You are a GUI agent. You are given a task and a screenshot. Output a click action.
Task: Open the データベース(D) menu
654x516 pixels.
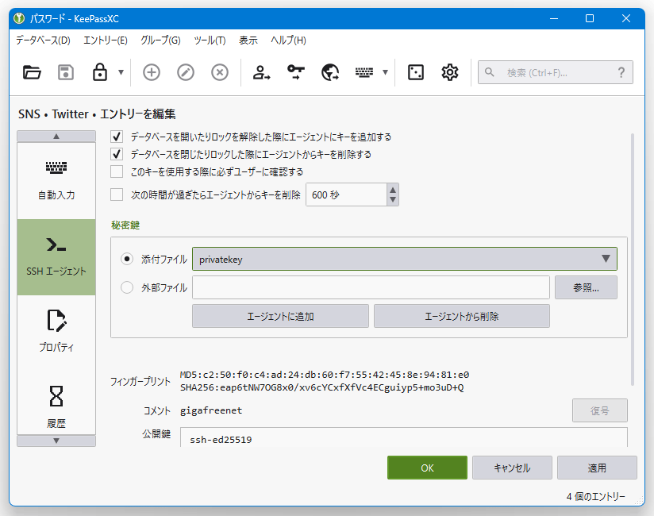(x=43, y=40)
